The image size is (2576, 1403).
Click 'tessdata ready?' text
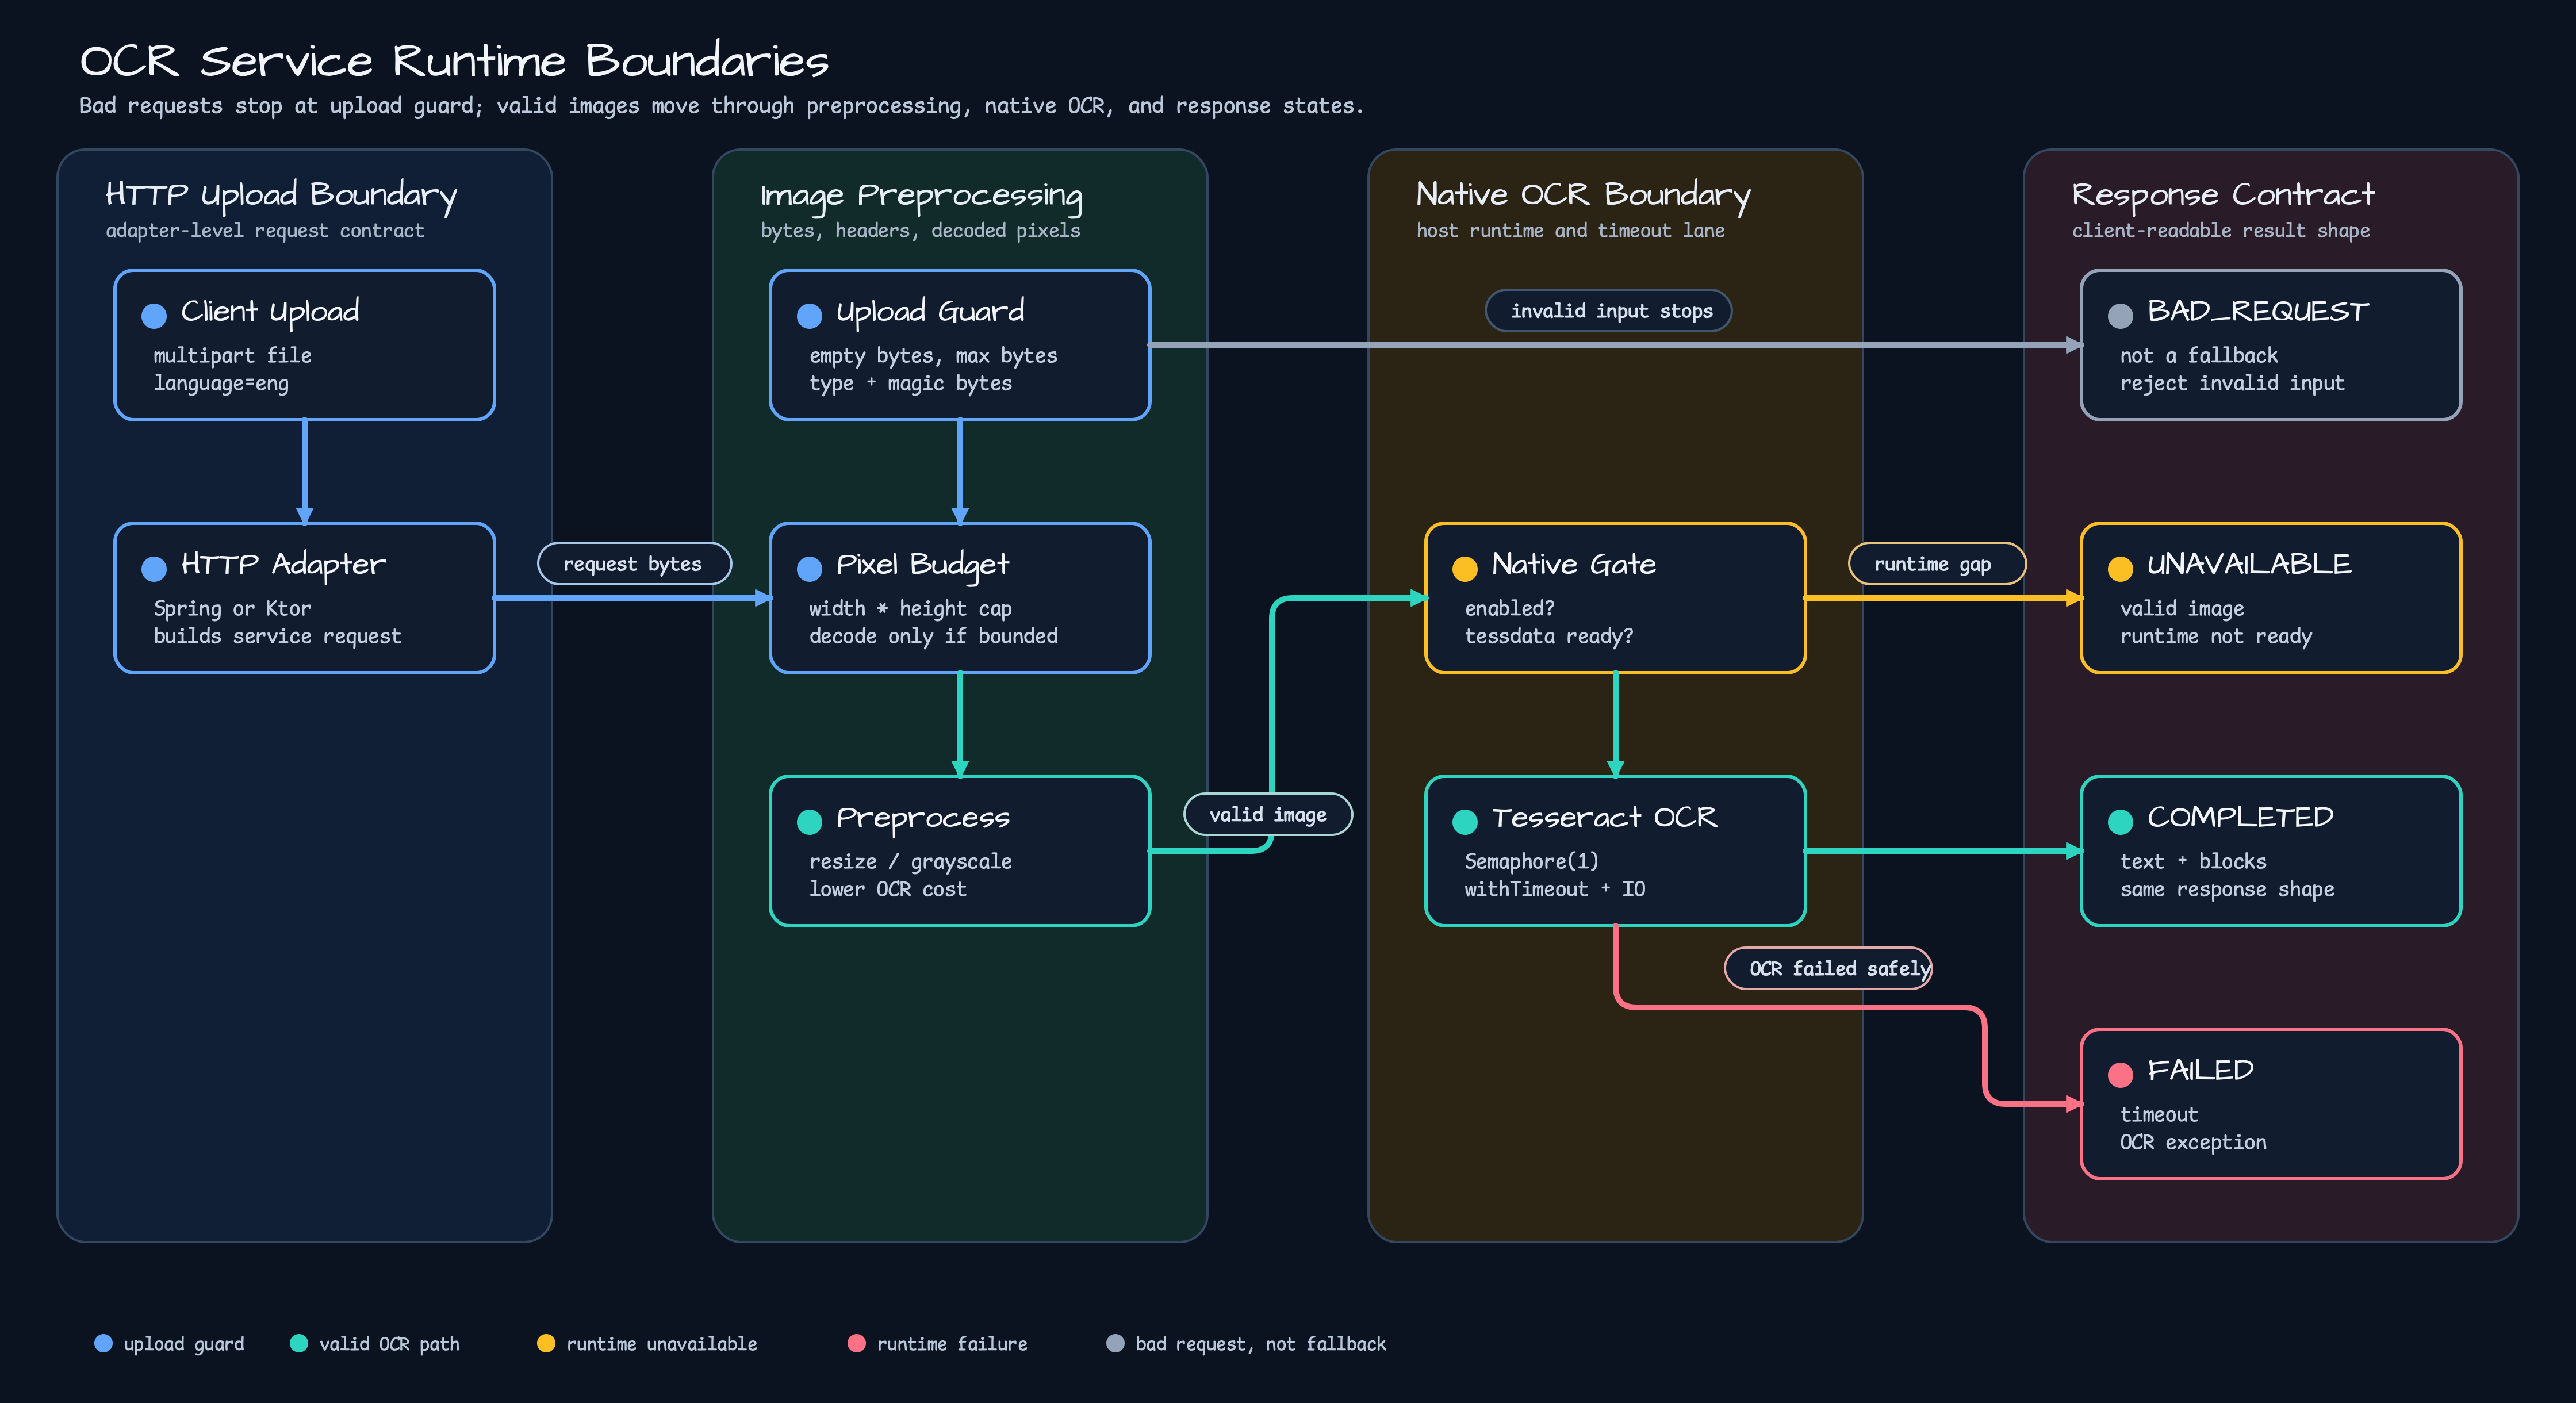click(x=1548, y=636)
